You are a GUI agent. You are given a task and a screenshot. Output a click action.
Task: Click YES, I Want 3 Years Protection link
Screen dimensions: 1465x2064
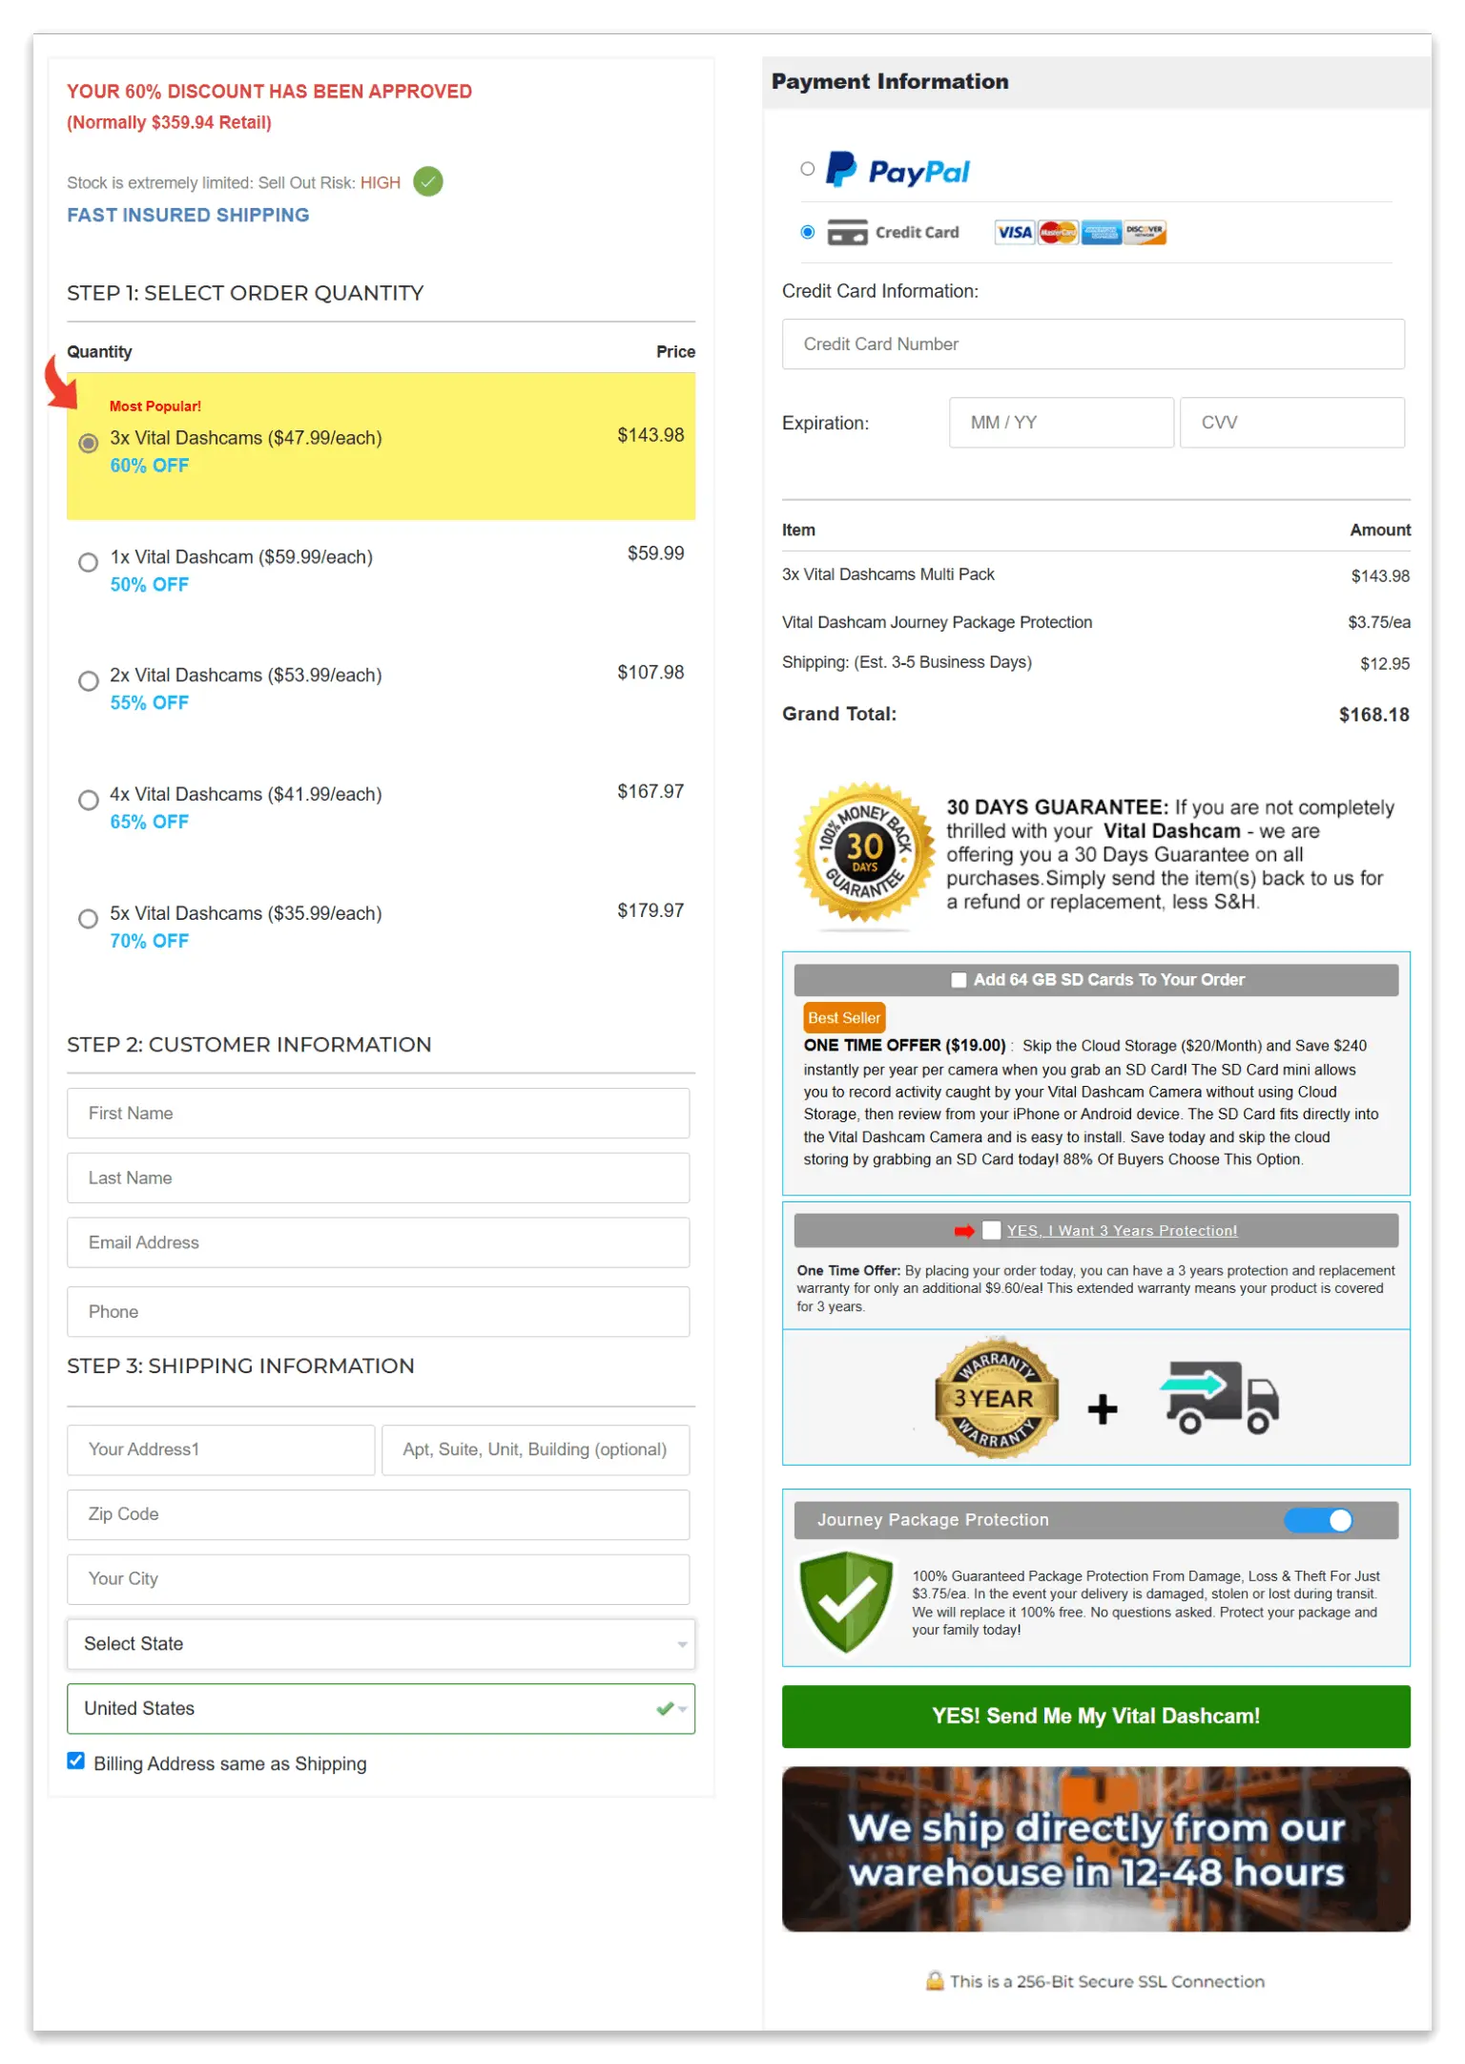pyautogui.click(x=1122, y=1231)
